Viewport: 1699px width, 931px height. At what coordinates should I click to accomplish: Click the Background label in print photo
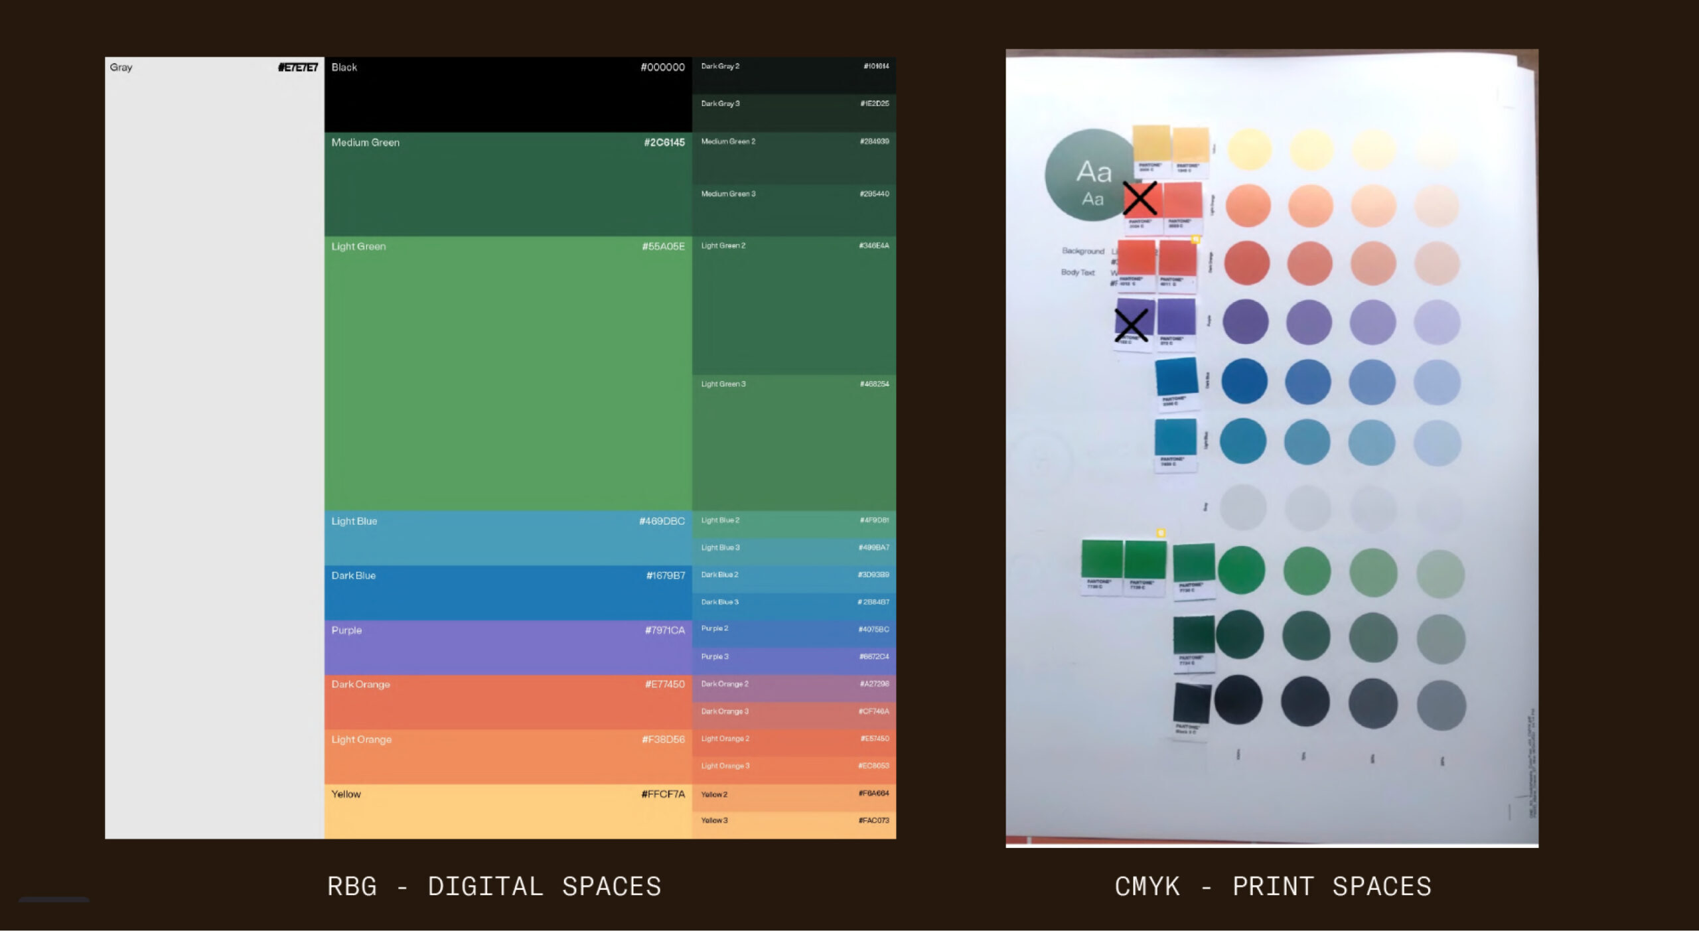click(x=1082, y=251)
